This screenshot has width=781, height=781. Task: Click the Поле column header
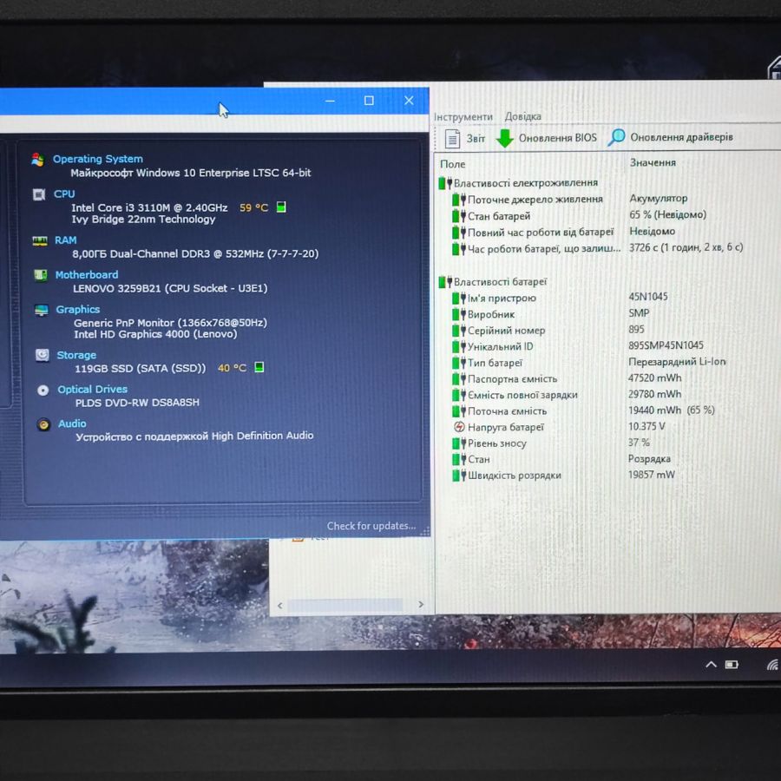(x=453, y=164)
